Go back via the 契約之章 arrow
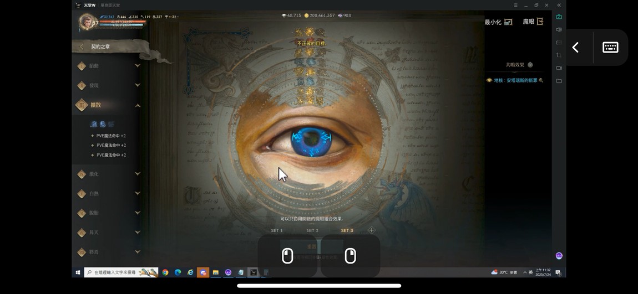Image resolution: width=638 pixels, height=294 pixels. (x=81, y=47)
